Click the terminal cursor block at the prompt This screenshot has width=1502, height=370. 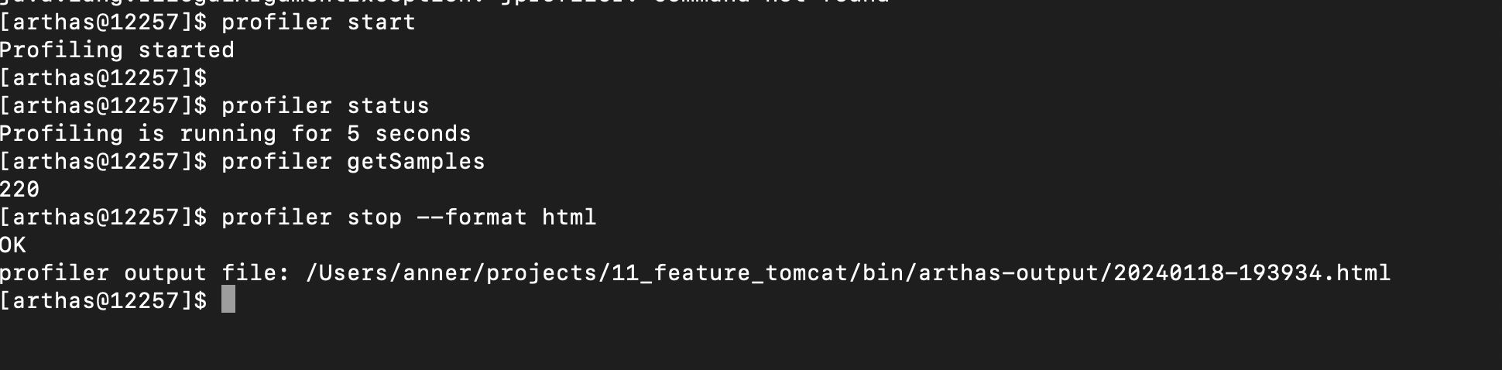(228, 300)
